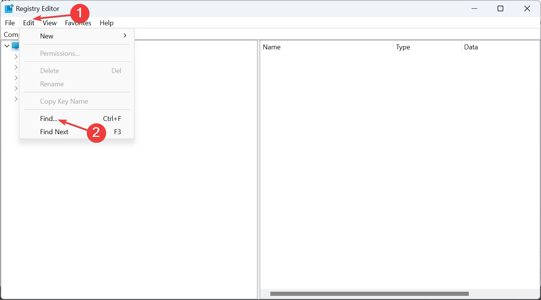Choose Find... from the Edit menu
Image resolution: width=541 pixels, height=300 pixels.
77,119
